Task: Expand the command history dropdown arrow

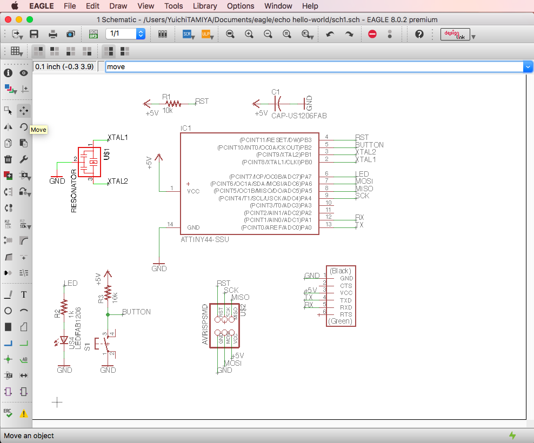Action: pos(528,67)
